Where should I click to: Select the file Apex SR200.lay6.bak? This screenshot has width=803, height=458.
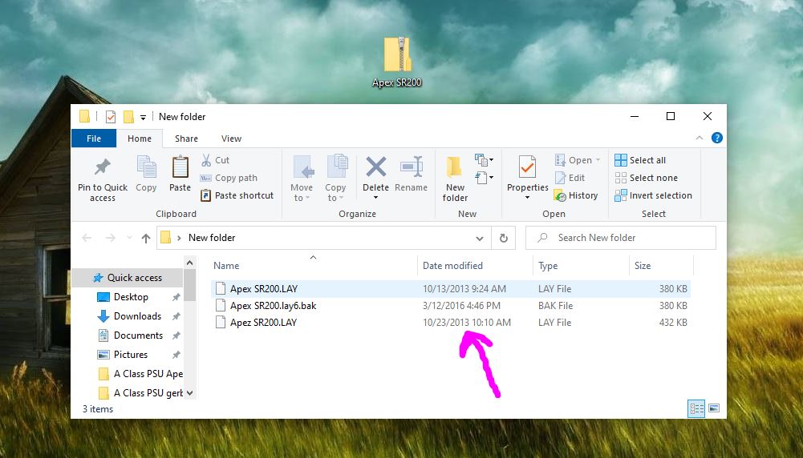273,306
